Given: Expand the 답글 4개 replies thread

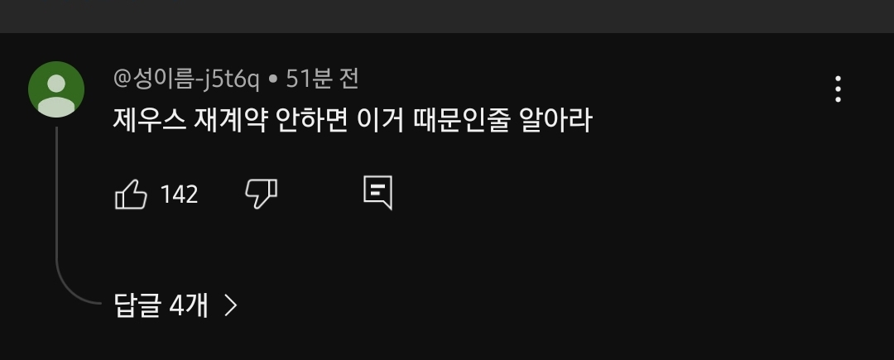Looking at the screenshot, I should point(175,305).
